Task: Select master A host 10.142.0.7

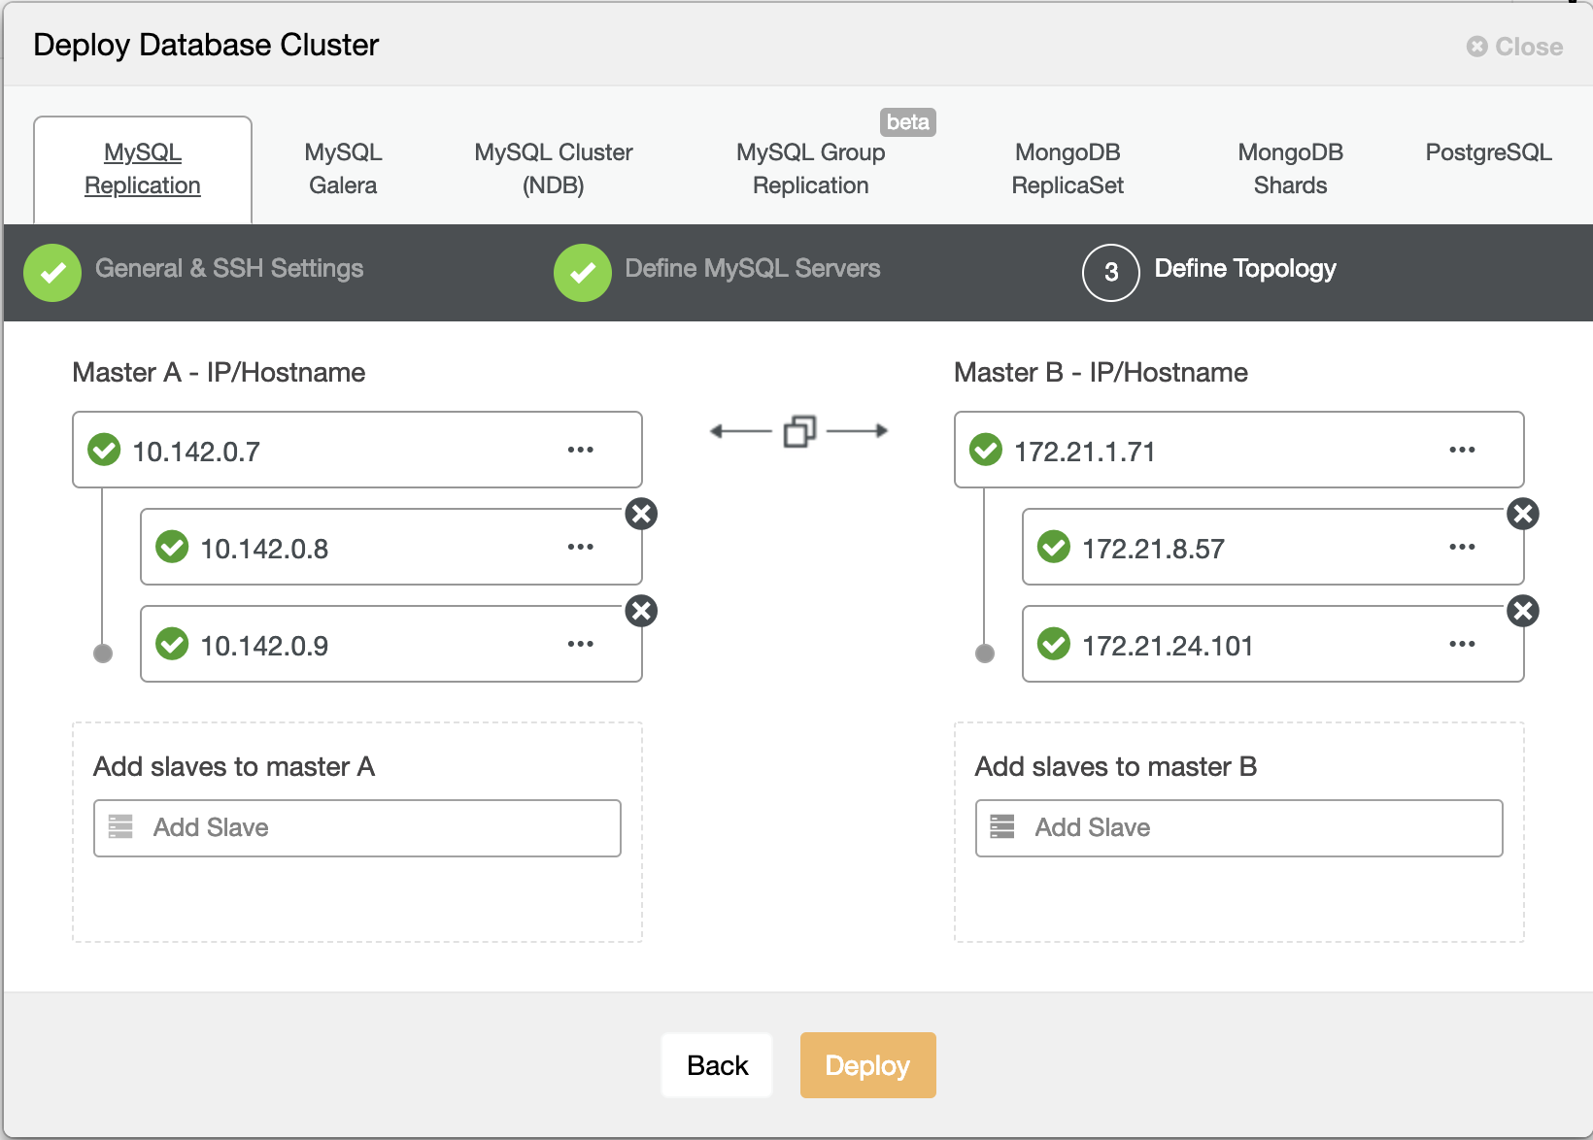Action: 357,450
